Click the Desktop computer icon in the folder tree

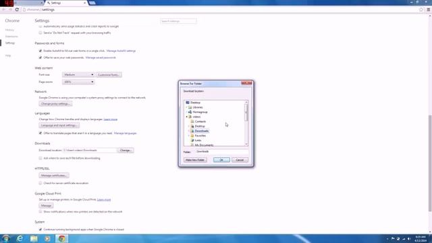click(188, 103)
